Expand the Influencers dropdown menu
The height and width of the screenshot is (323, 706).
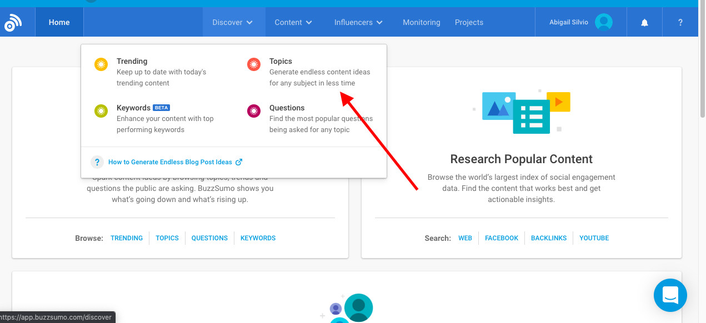tap(358, 22)
